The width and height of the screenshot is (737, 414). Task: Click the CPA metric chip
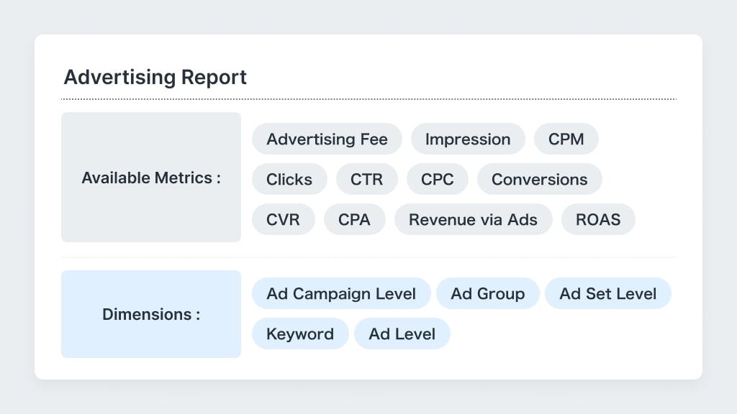[x=354, y=219]
